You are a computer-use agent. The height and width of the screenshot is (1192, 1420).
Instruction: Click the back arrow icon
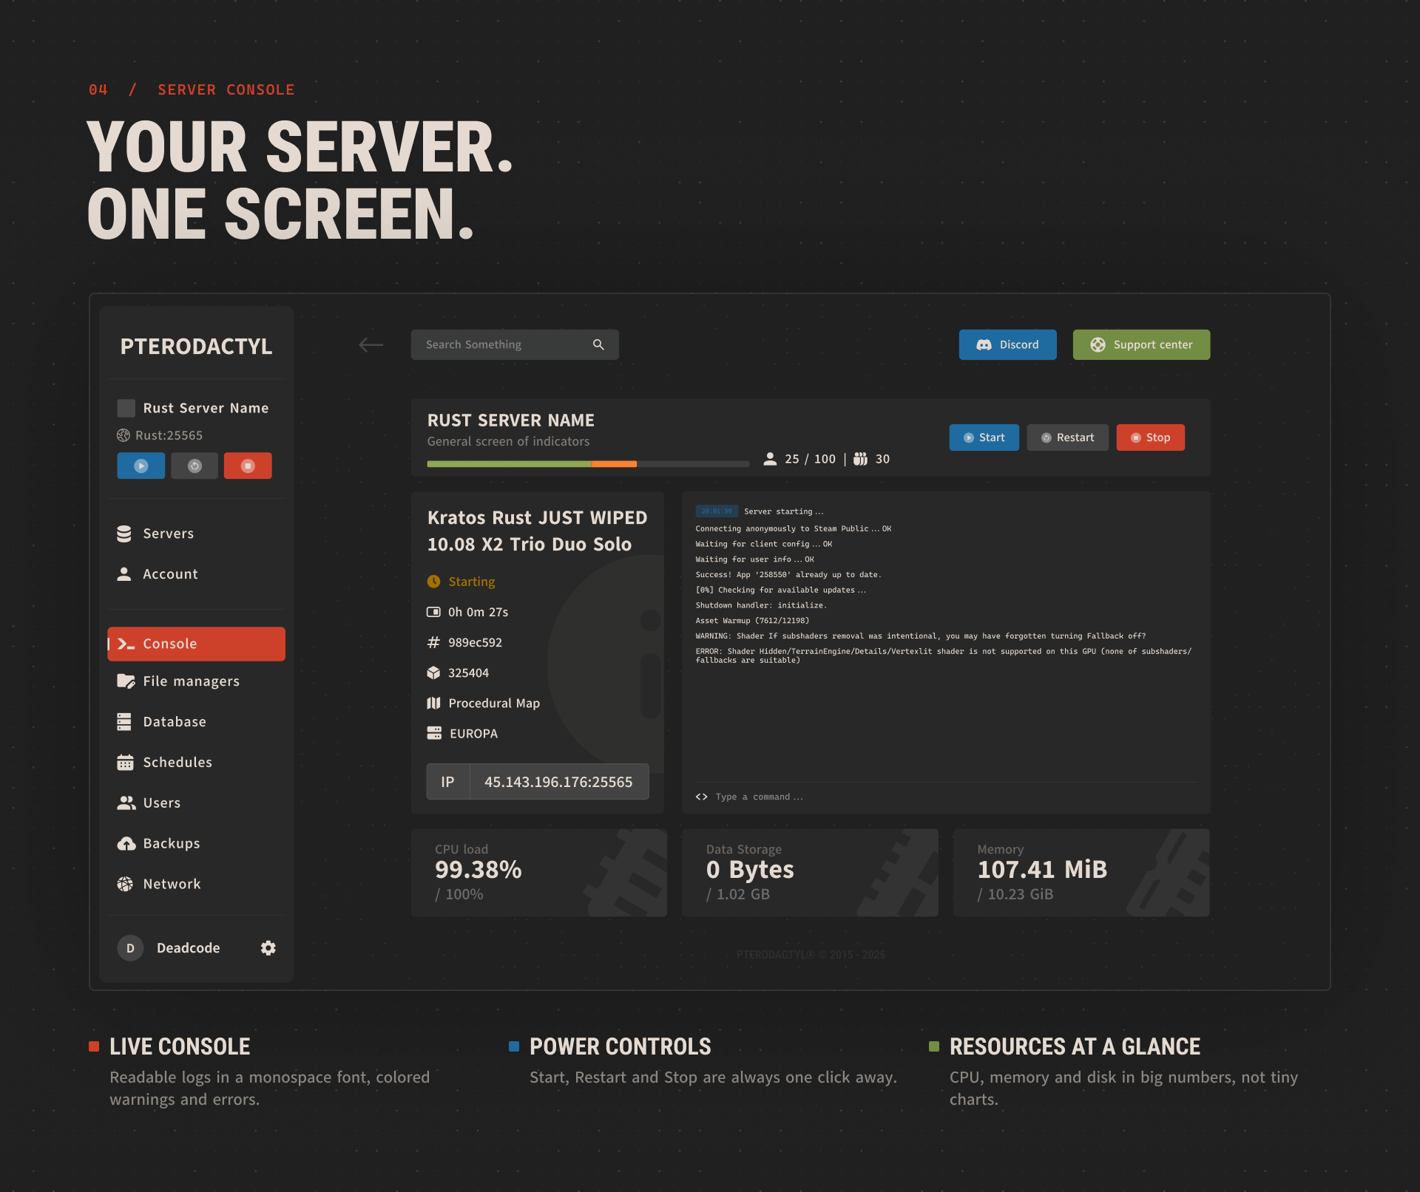[x=371, y=344]
